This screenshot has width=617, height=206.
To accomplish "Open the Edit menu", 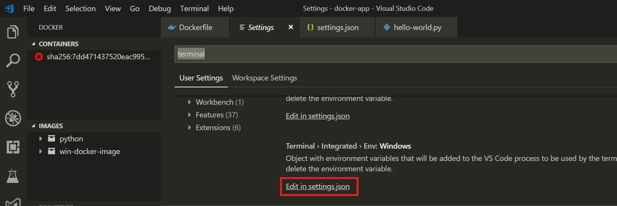I will pyautogui.click(x=50, y=8).
